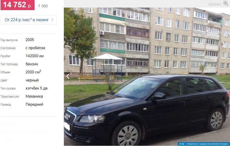Select the year value 2005
Image resolution: width=230 pixels, height=146 pixels.
pyautogui.click(x=30, y=40)
